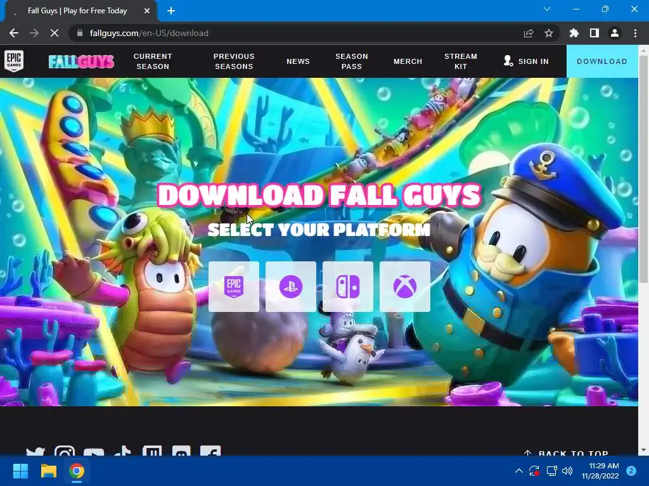This screenshot has width=649, height=486.
Task: Open Discord social link in footer
Action: tap(181, 451)
